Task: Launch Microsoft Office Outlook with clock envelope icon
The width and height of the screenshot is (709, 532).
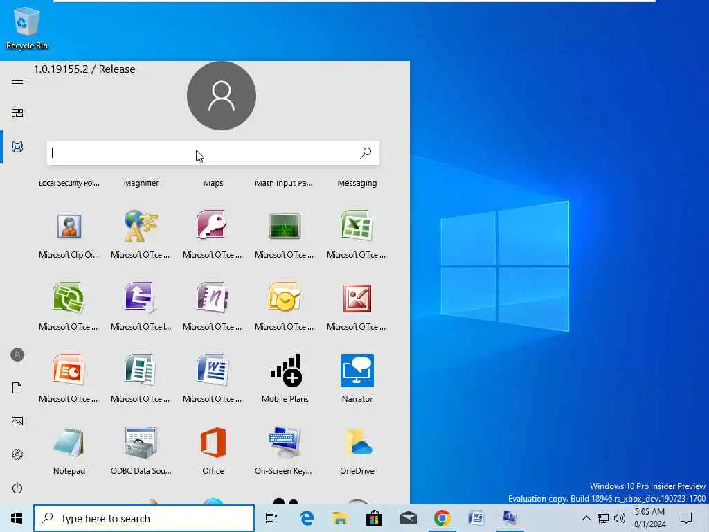Action: (x=285, y=307)
